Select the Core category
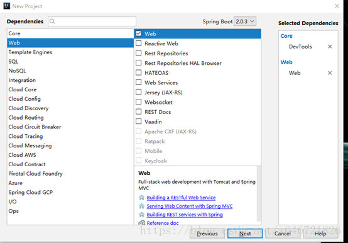The width and height of the screenshot is (348, 243). tap(70, 33)
